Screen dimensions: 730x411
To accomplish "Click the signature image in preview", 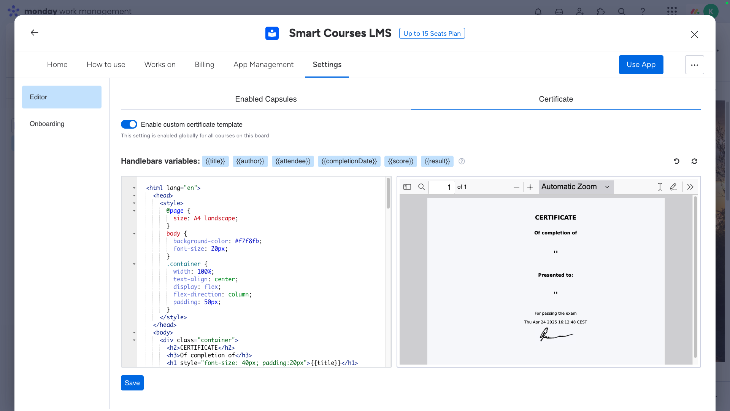I will pyautogui.click(x=556, y=335).
